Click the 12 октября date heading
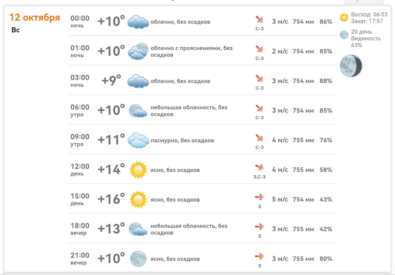The height and width of the screenshot is (275, 395). 35,18
